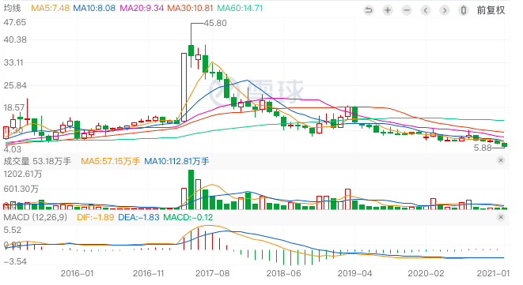The height and width of the screenshot is (285, 523).
Task: Click the 成交量 53.18万手 label
Action: (37, 162)
